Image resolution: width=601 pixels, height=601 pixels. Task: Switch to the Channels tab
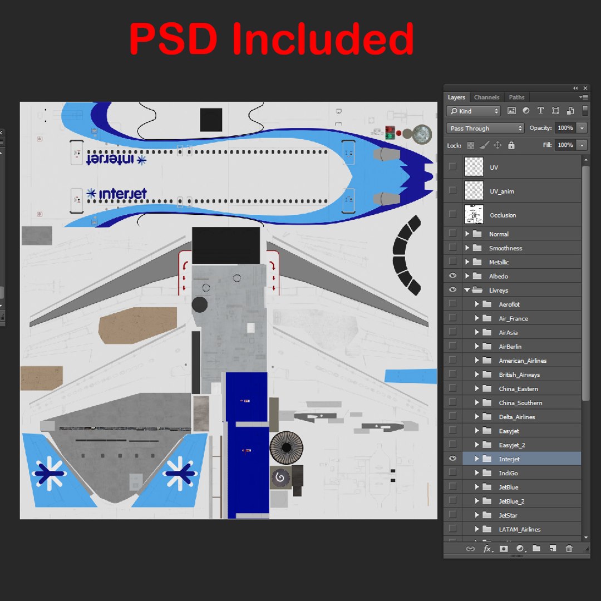click(486, 97)
